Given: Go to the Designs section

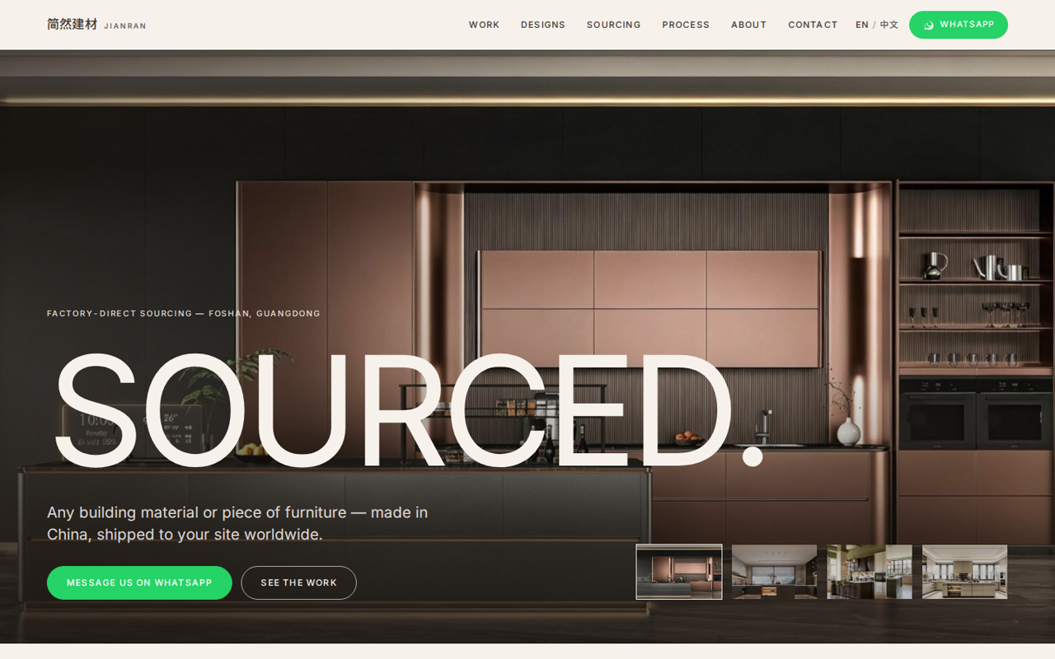Looking at the screenshot, I should point(543,25).
